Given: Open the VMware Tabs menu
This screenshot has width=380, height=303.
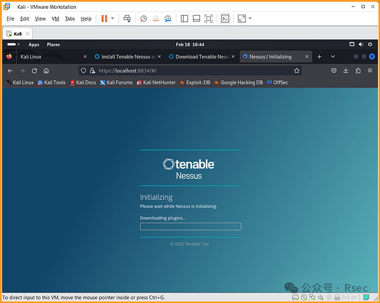Looking at the screenshot, I should tap(70, 18).
